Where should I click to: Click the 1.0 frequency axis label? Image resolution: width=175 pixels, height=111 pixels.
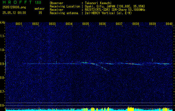(x=2, y=50)
